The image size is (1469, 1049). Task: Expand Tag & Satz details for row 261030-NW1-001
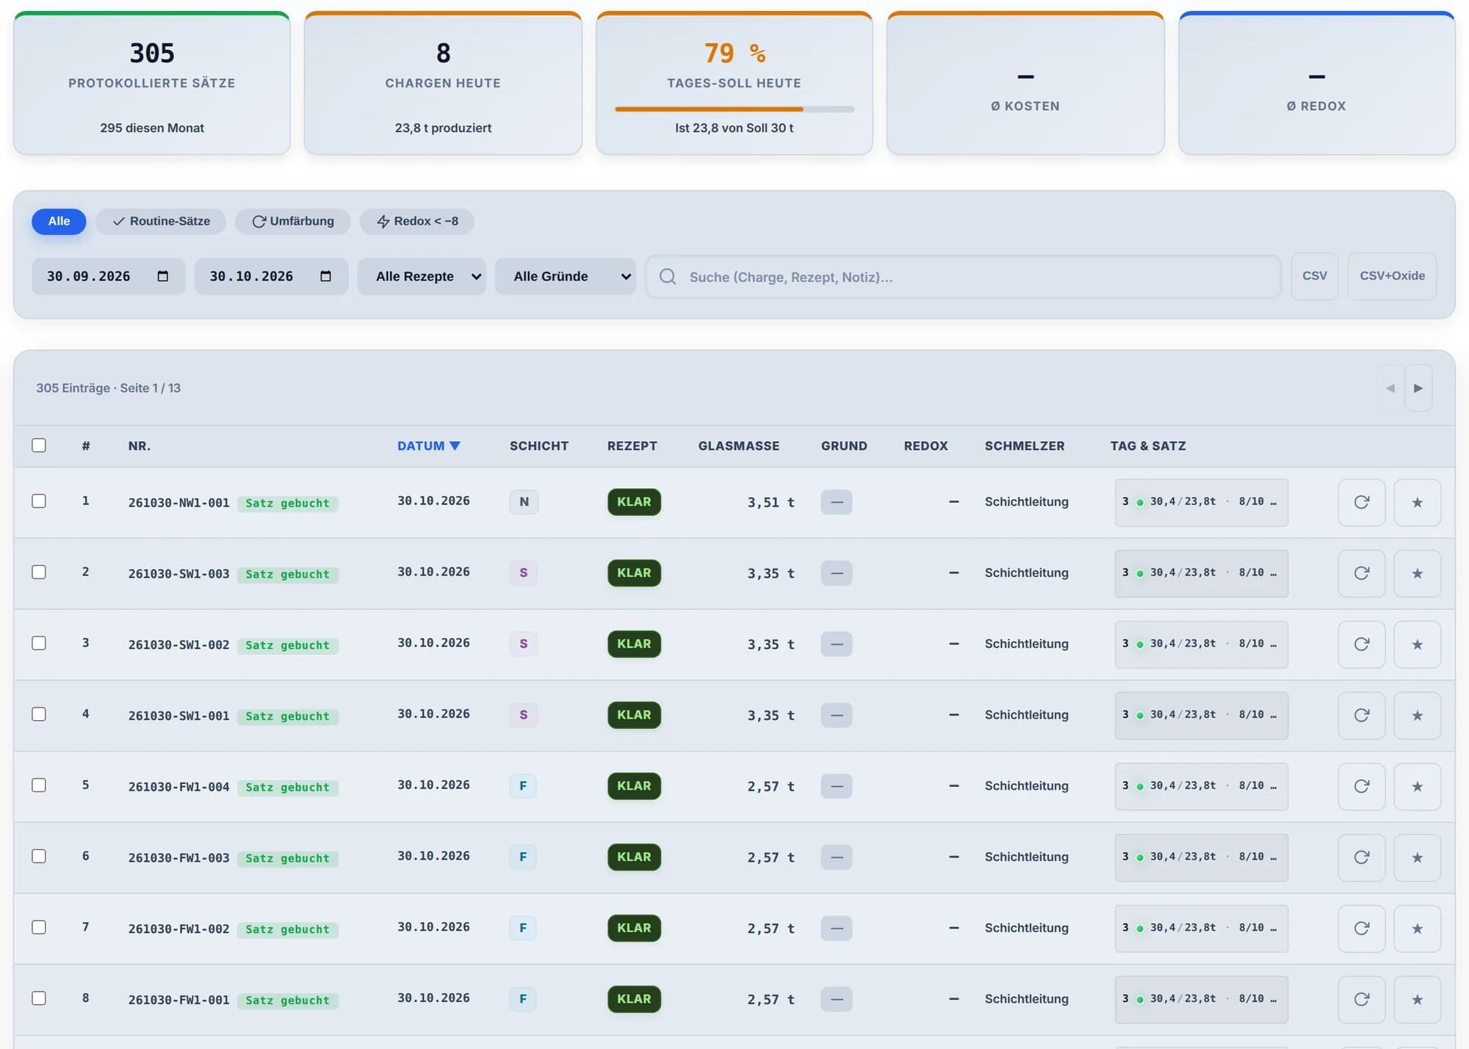1201,502
